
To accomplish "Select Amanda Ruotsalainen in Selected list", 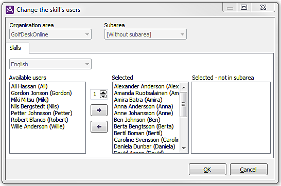I will 146,93.
